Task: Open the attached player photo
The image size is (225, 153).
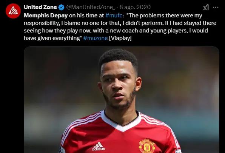Action: coord(122,100)
